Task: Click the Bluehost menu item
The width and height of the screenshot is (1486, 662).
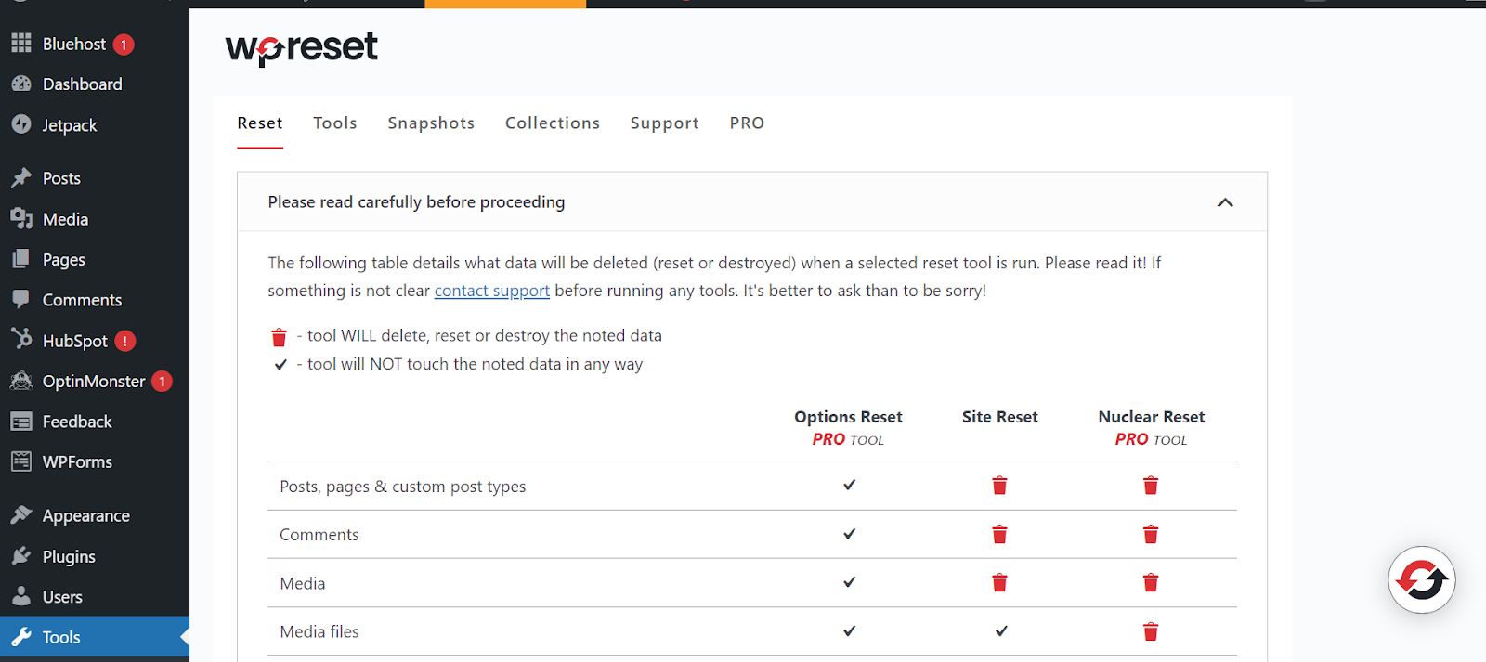Action: click(73, 44)
